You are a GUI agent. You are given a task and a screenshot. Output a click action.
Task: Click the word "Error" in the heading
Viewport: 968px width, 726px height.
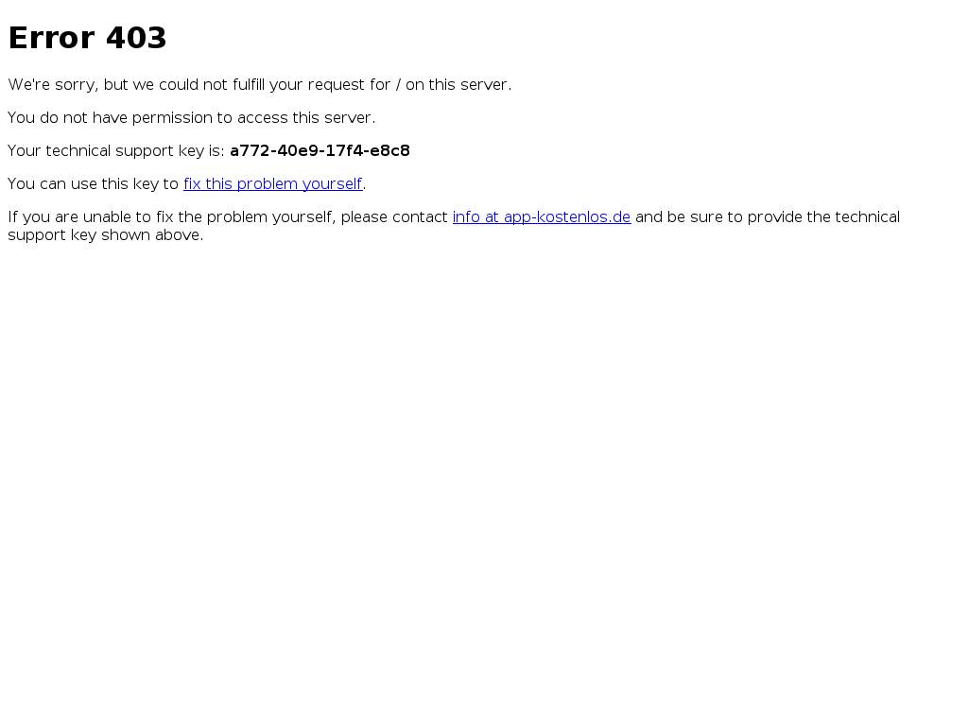pyautogui.click(x=53, y=38)
